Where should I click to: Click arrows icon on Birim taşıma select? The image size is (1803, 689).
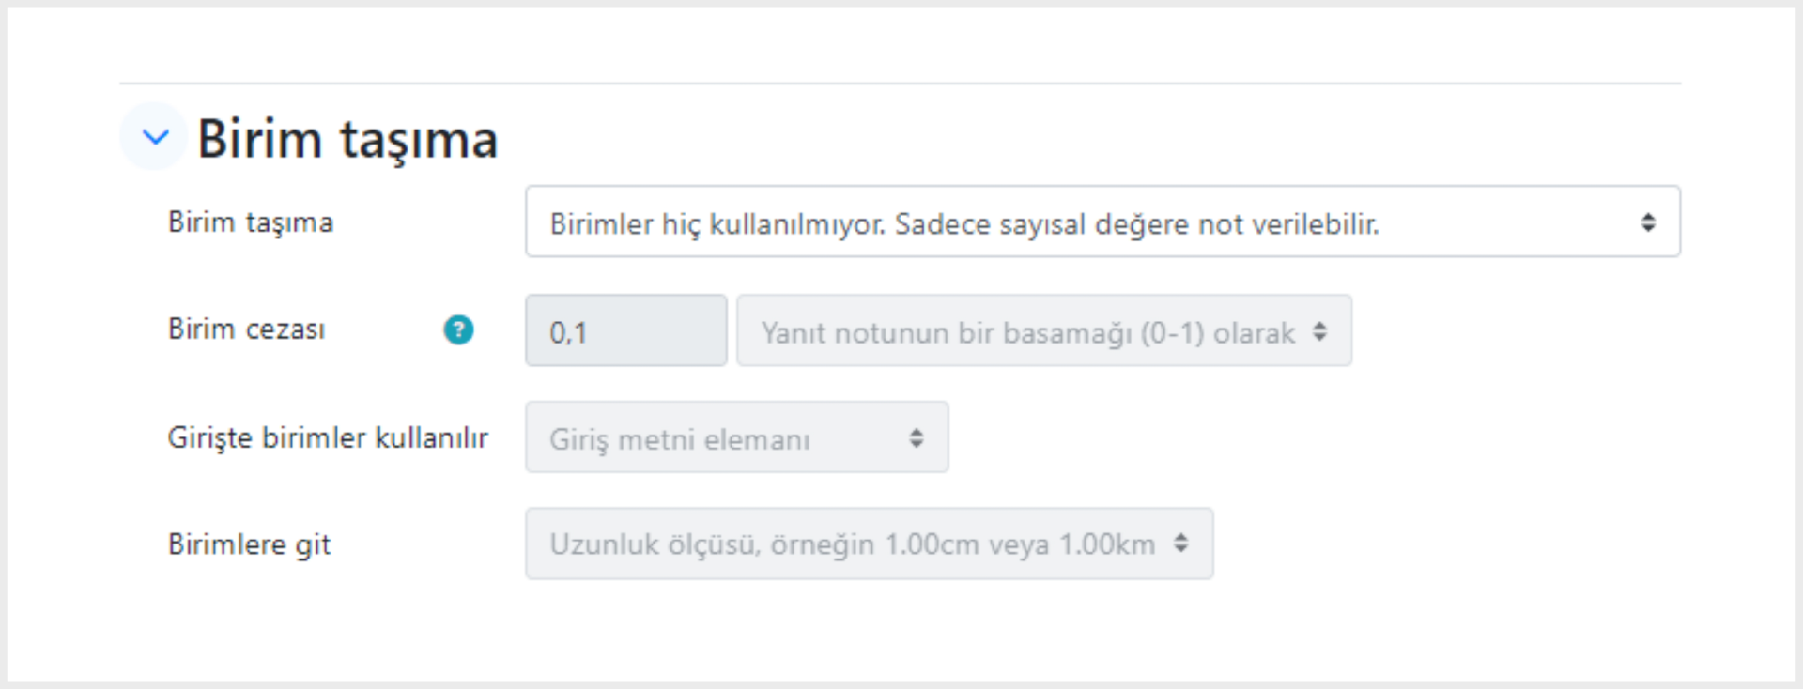tap(1648, 222)
